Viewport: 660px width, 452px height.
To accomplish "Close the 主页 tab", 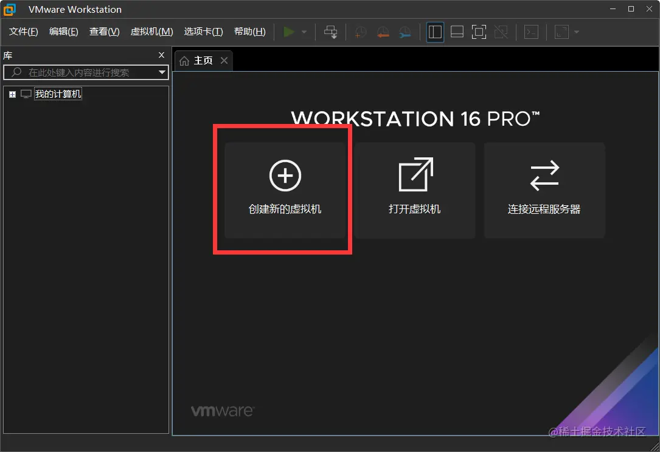I will tap(224, 61).
